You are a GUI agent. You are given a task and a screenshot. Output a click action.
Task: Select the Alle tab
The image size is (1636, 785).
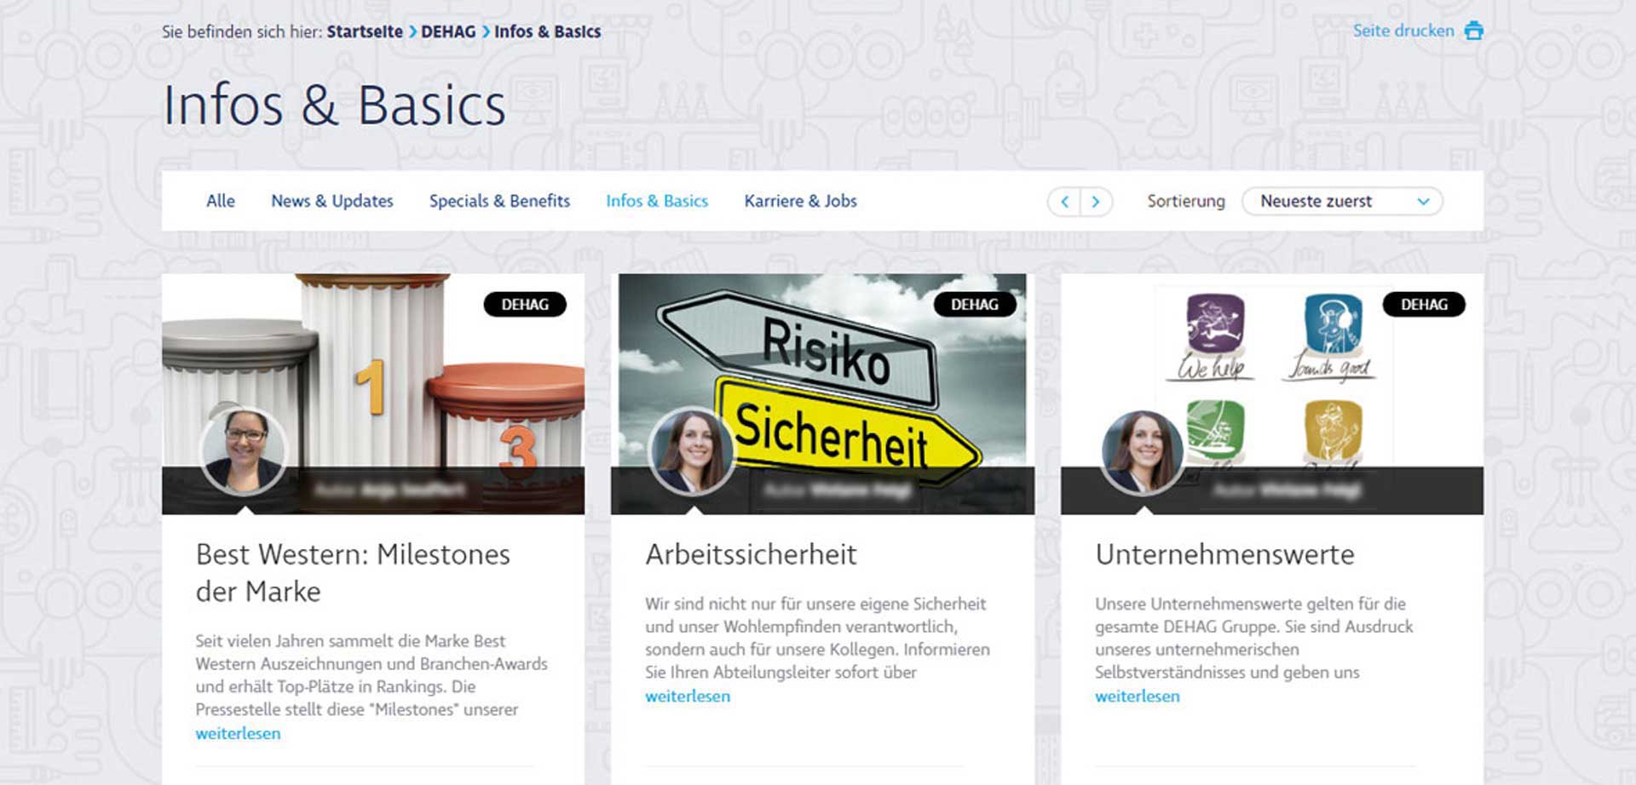(221, 201)
